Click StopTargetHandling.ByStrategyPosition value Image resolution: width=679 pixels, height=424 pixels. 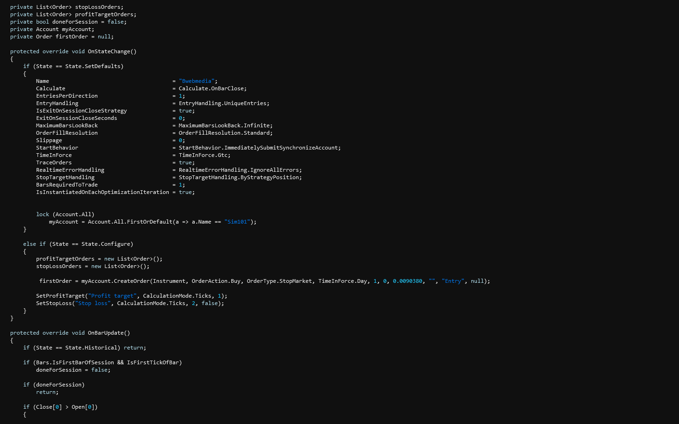click(240, 177)
